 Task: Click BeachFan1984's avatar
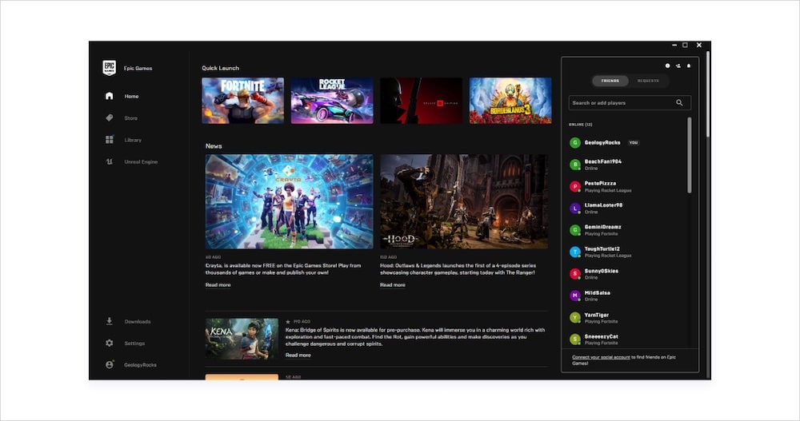point(575,165)
